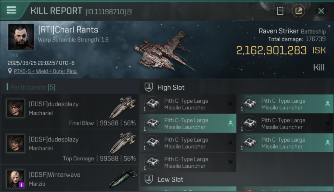Image resolution: width=334 pixels, height=192 pixels.
Task: Select dudesolazy Final Blow participant entry
Action: 70,111
